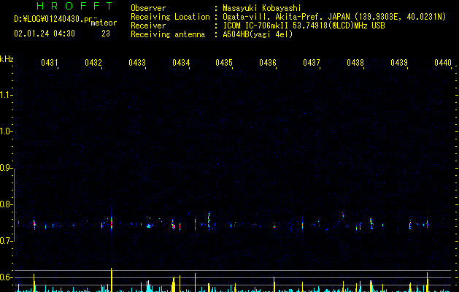Click the 0.9 kHz frequency axis label

pos(6,168)
